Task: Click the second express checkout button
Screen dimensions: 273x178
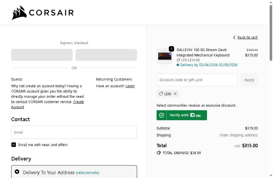Action: click(106, 55)
